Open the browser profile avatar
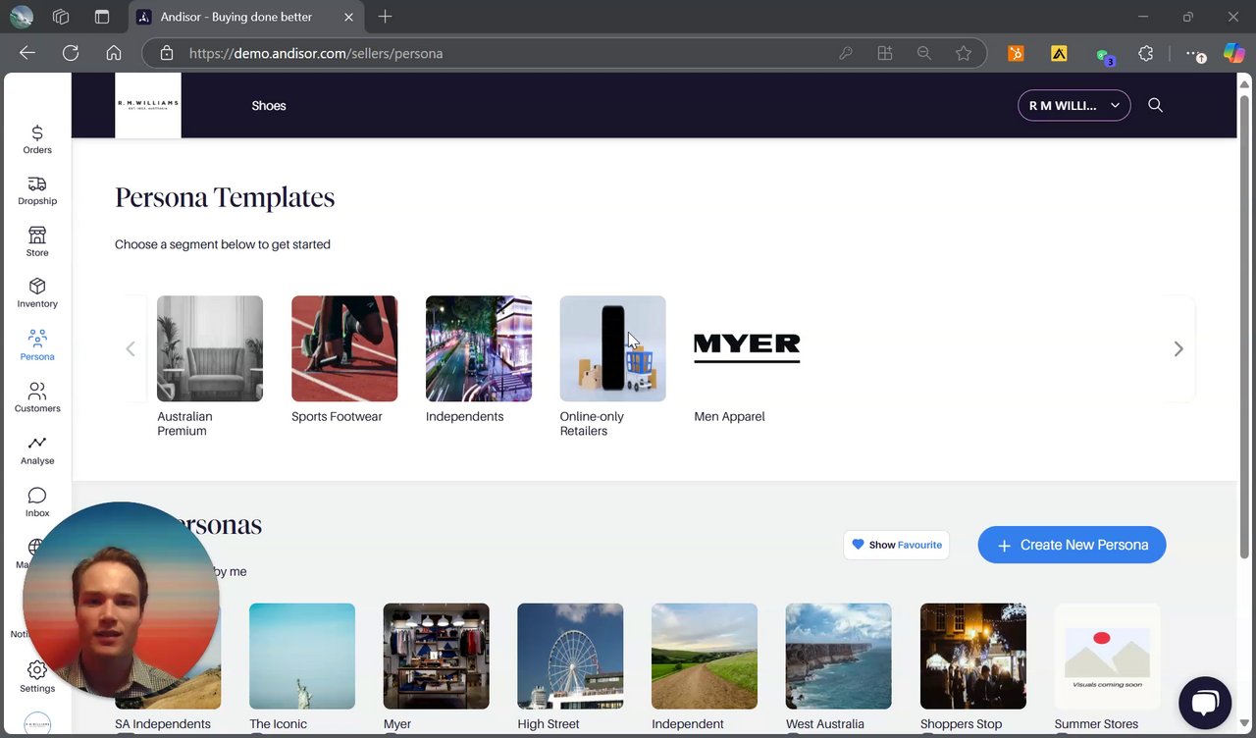 (21, 17)
